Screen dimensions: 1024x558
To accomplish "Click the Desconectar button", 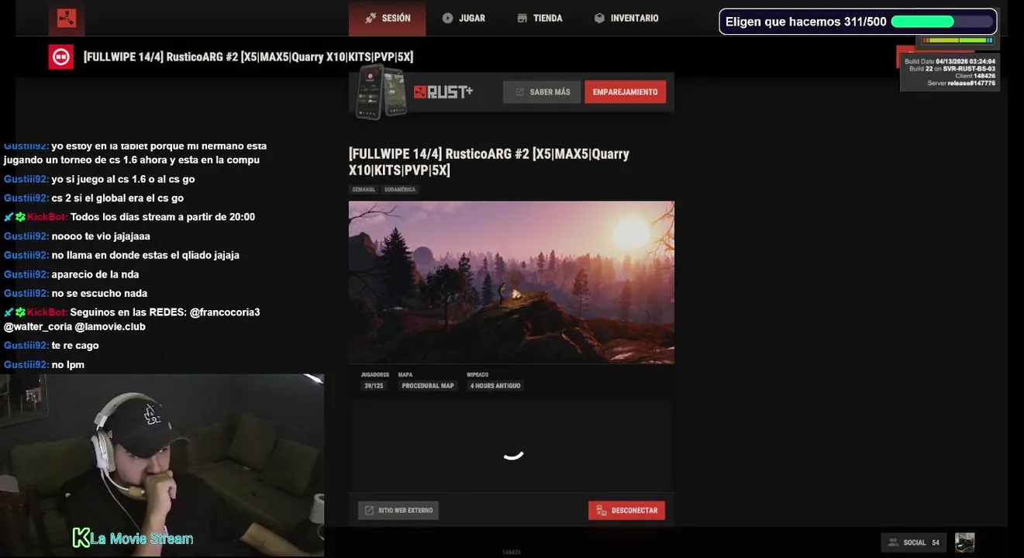I will [x=626, y=511].
